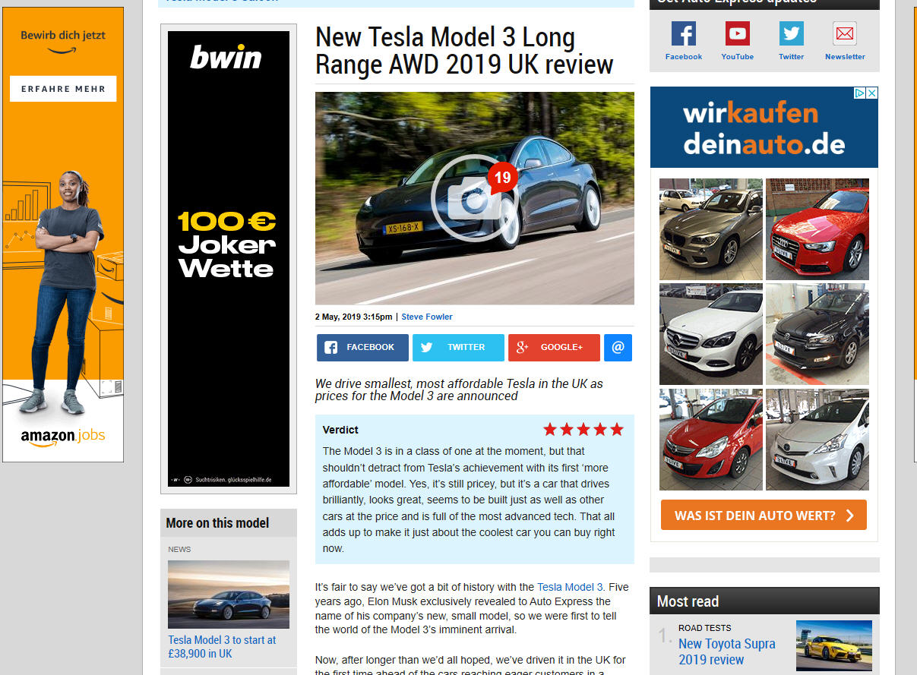Open the news Tesla Model 3 thumbnail

(229, 595)
